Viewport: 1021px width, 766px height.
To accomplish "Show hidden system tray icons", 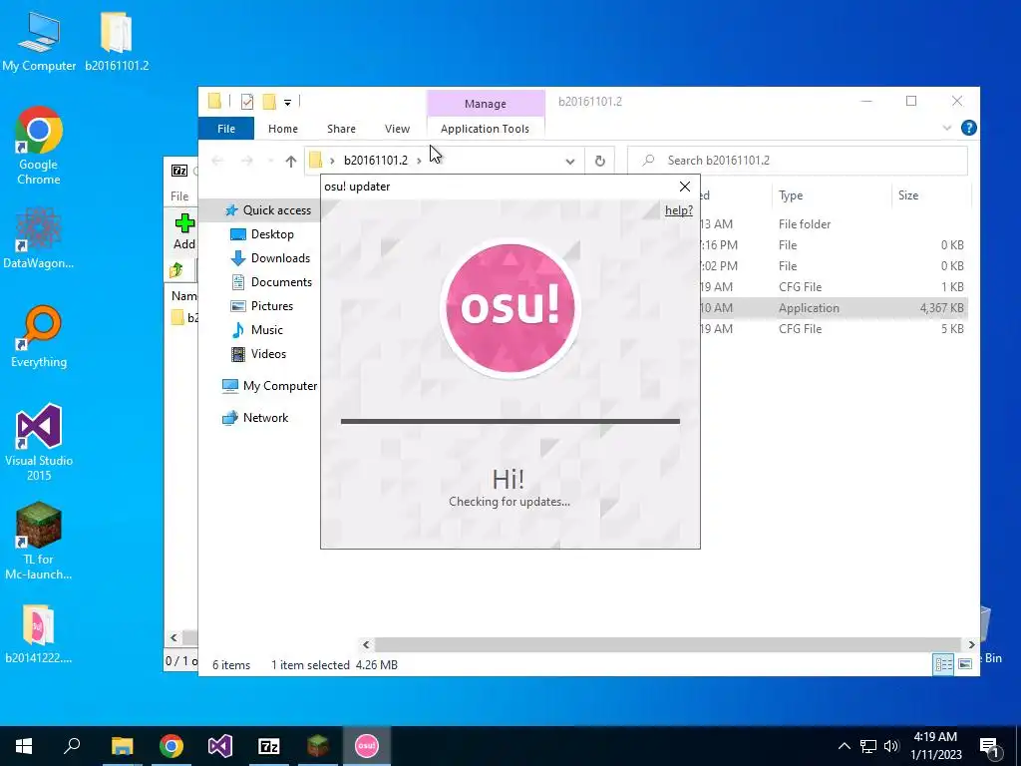I will point(844,746).
